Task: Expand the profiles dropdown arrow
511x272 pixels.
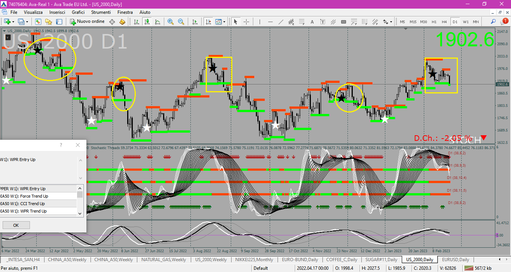Action: point(27,22)
